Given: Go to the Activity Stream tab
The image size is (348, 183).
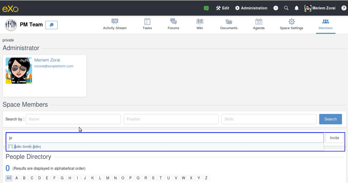Looking at the screenshot, I should pos(115,24).
